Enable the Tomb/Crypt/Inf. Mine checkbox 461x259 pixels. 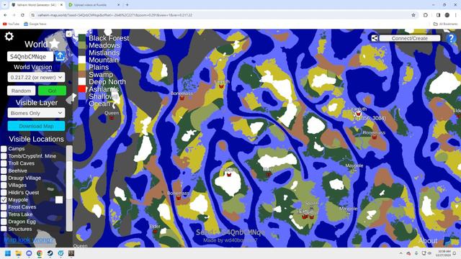point(4,156)
